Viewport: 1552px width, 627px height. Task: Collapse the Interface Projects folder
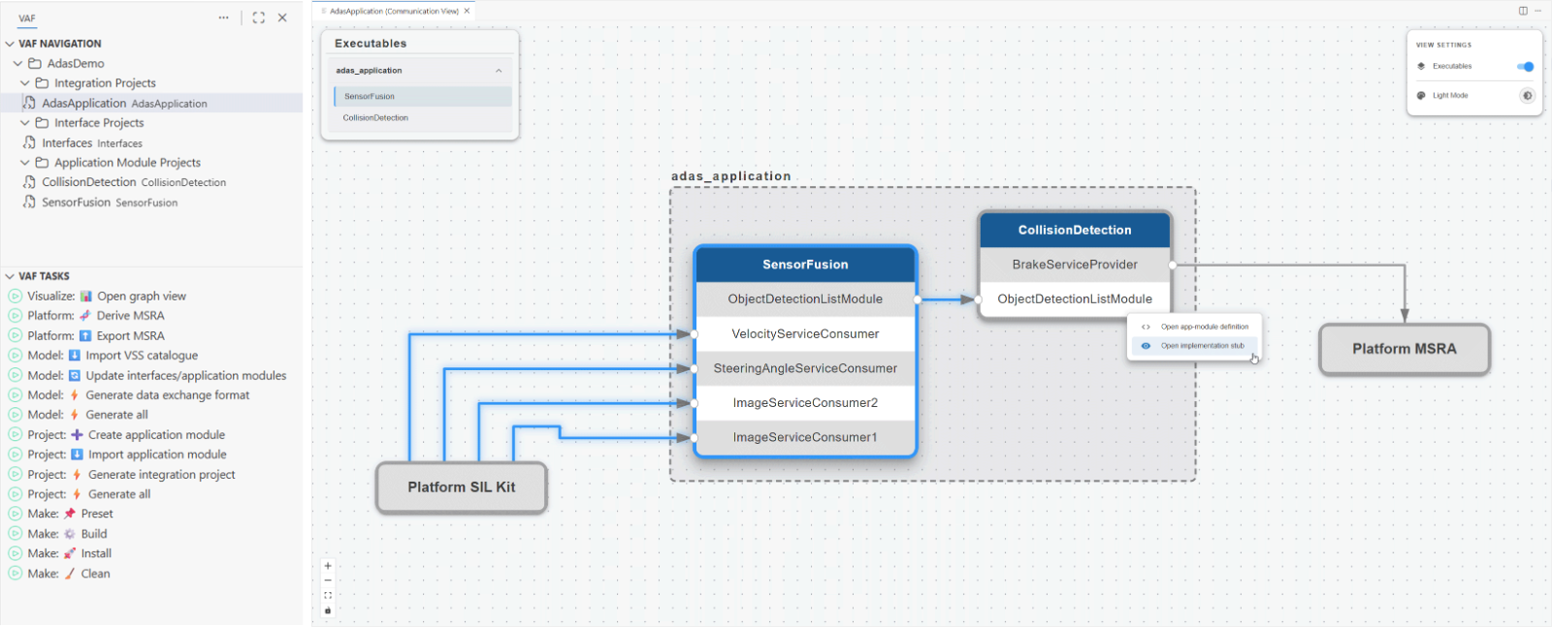[25, 123]
